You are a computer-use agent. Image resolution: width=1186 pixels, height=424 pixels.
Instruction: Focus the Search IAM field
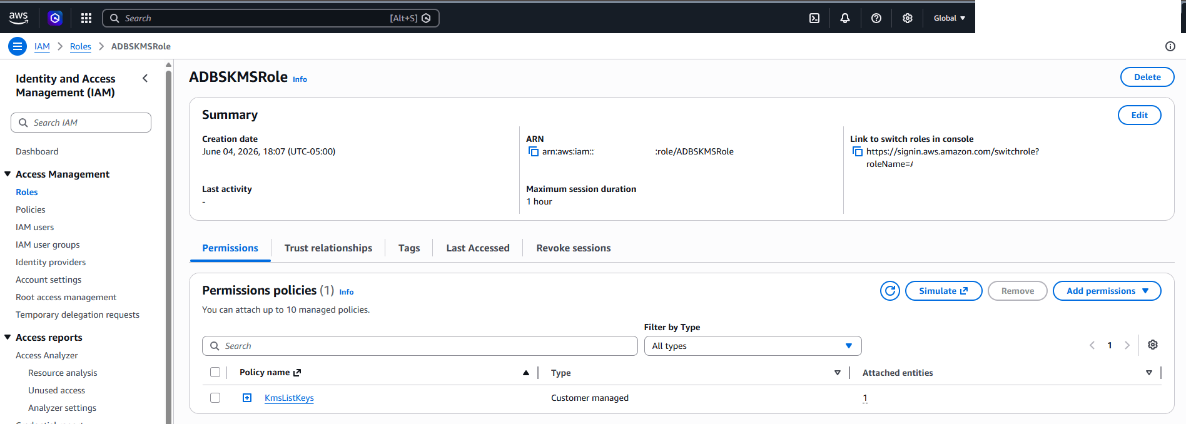(81, 123)
